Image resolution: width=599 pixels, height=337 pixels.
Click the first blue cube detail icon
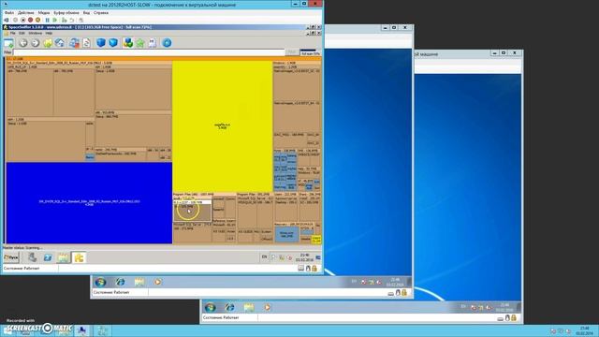point(101,43)
